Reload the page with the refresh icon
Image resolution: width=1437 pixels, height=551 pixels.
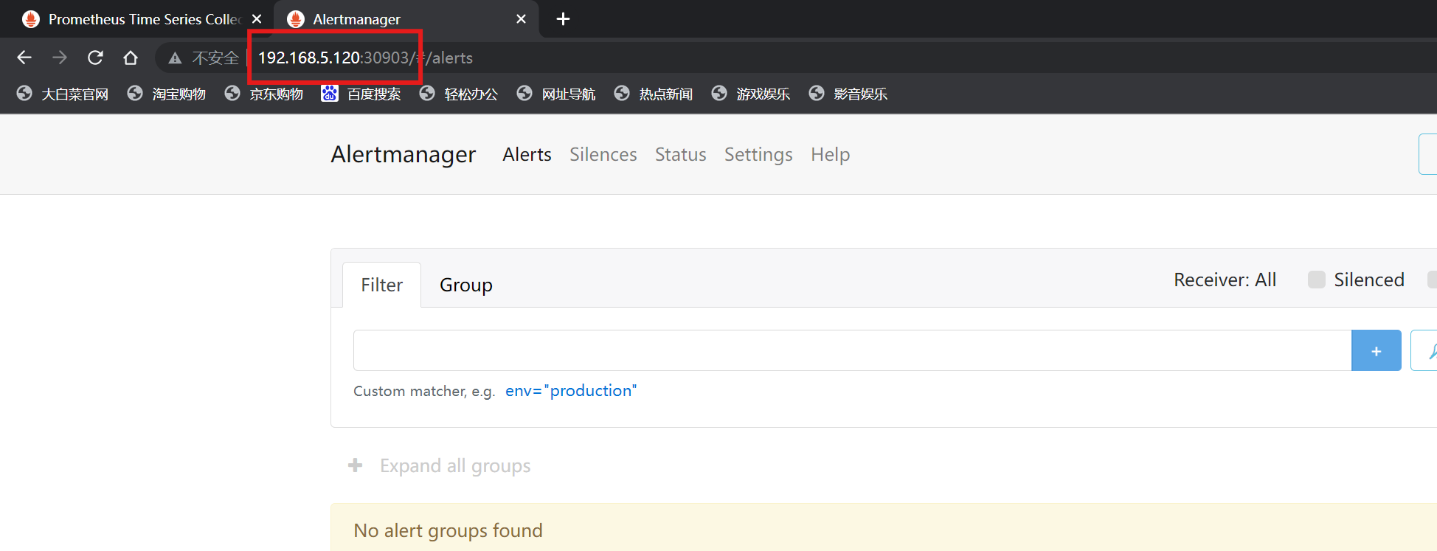(95, 58)
